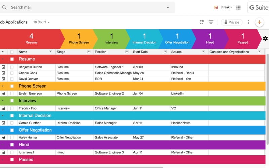Click the 'Hacker News' source cell

[189, 123]
